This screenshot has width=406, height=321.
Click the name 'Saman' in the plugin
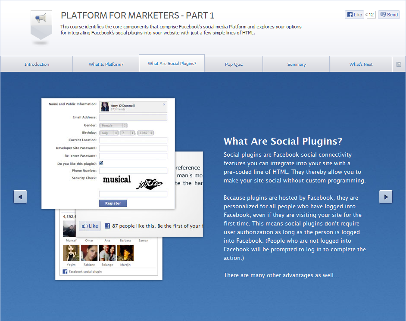click(x=144, y=241)
